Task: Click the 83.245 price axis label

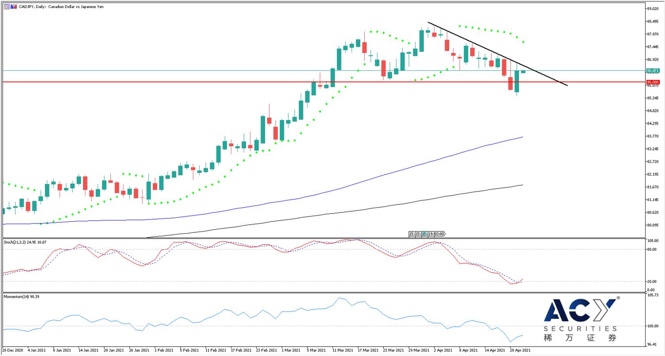Action: pos(653,149)
